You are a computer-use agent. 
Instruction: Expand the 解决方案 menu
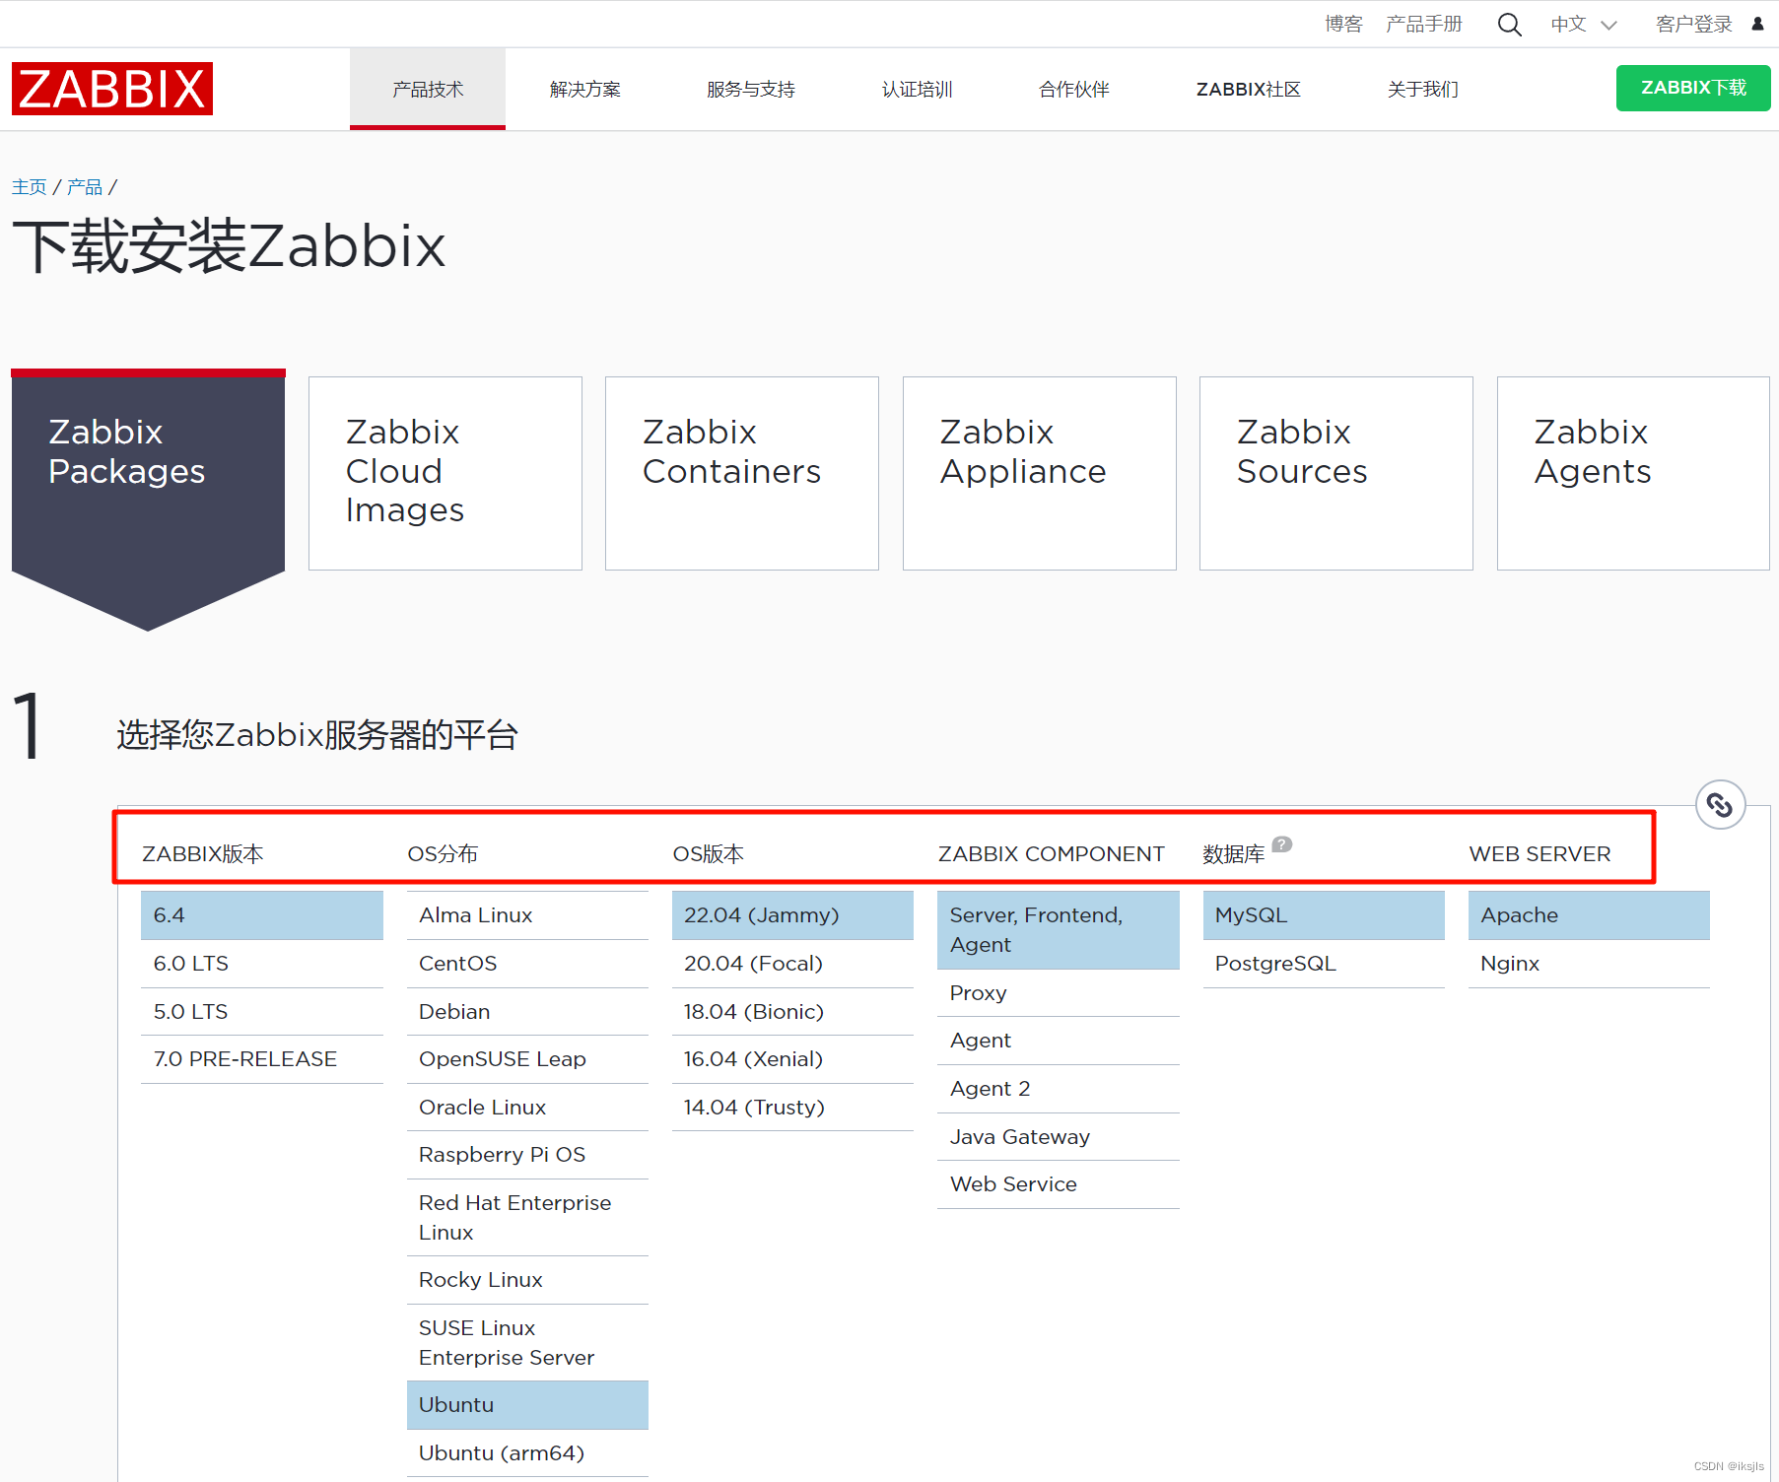(584, 89)
